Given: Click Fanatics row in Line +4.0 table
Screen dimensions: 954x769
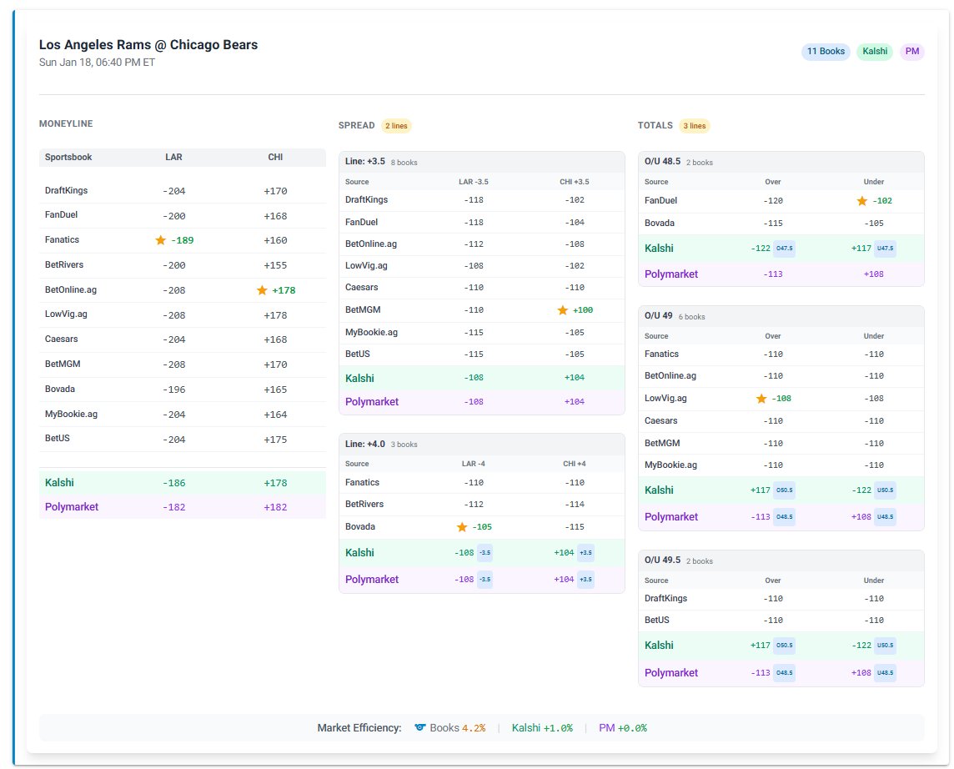Looking at the screenshot, I should pyautogui.click(x=482, y=482).
